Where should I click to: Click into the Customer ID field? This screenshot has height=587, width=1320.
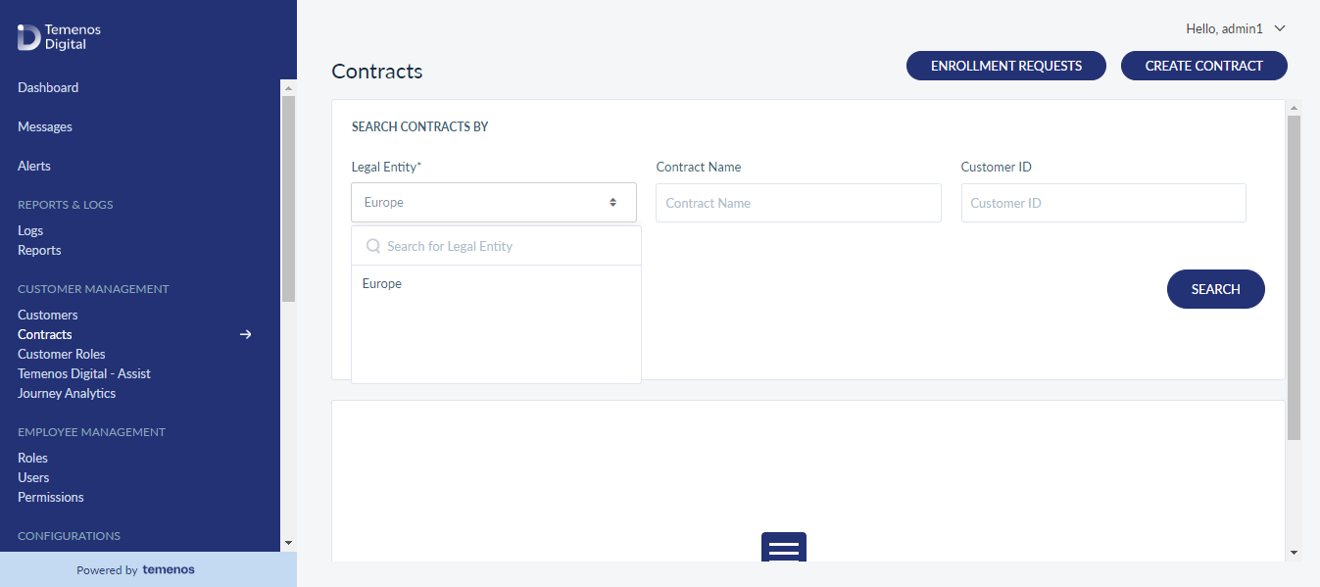pyautogui.click(x=1103, y=203)
